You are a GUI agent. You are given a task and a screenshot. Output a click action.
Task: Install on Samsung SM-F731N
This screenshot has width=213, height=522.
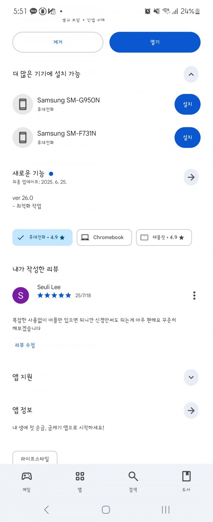coord(187,137)
